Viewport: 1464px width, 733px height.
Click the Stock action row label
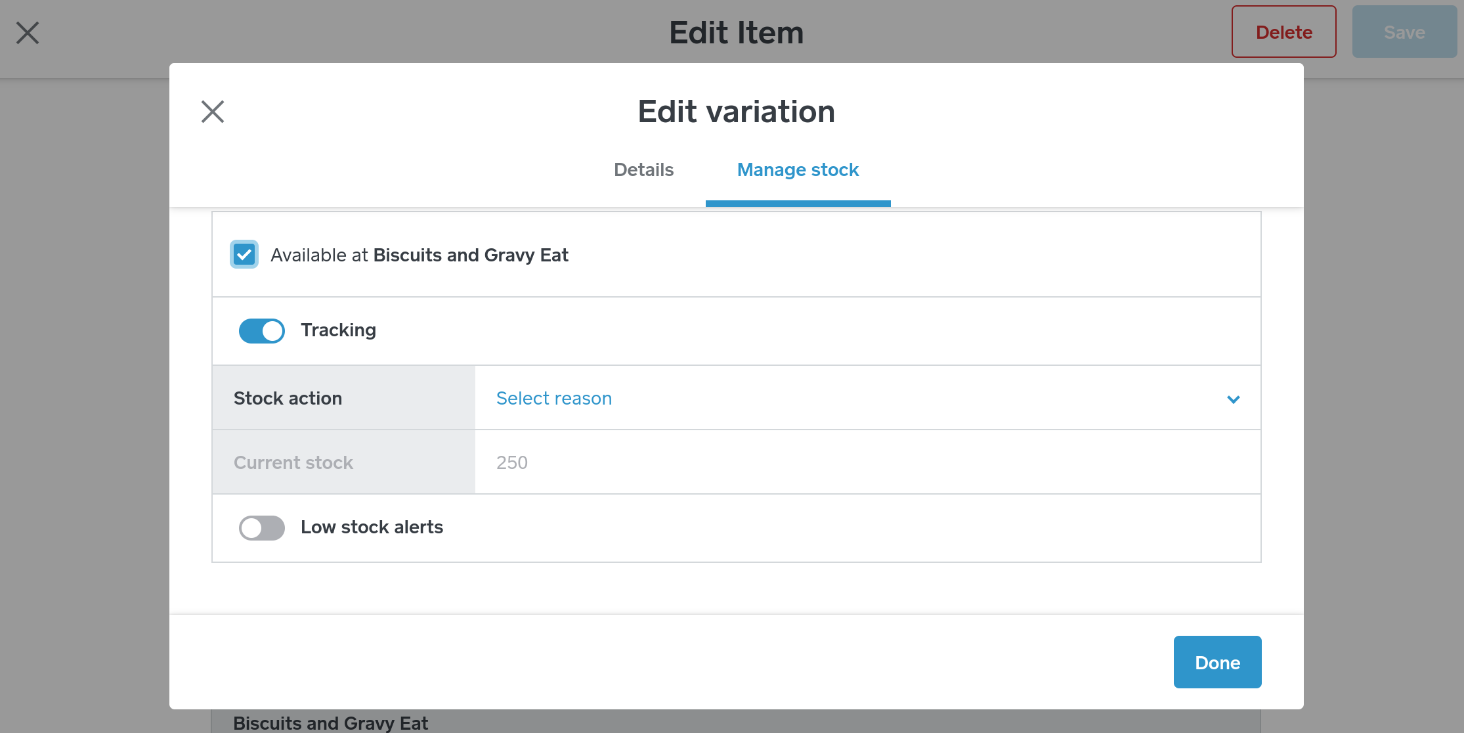coord(288,399)
